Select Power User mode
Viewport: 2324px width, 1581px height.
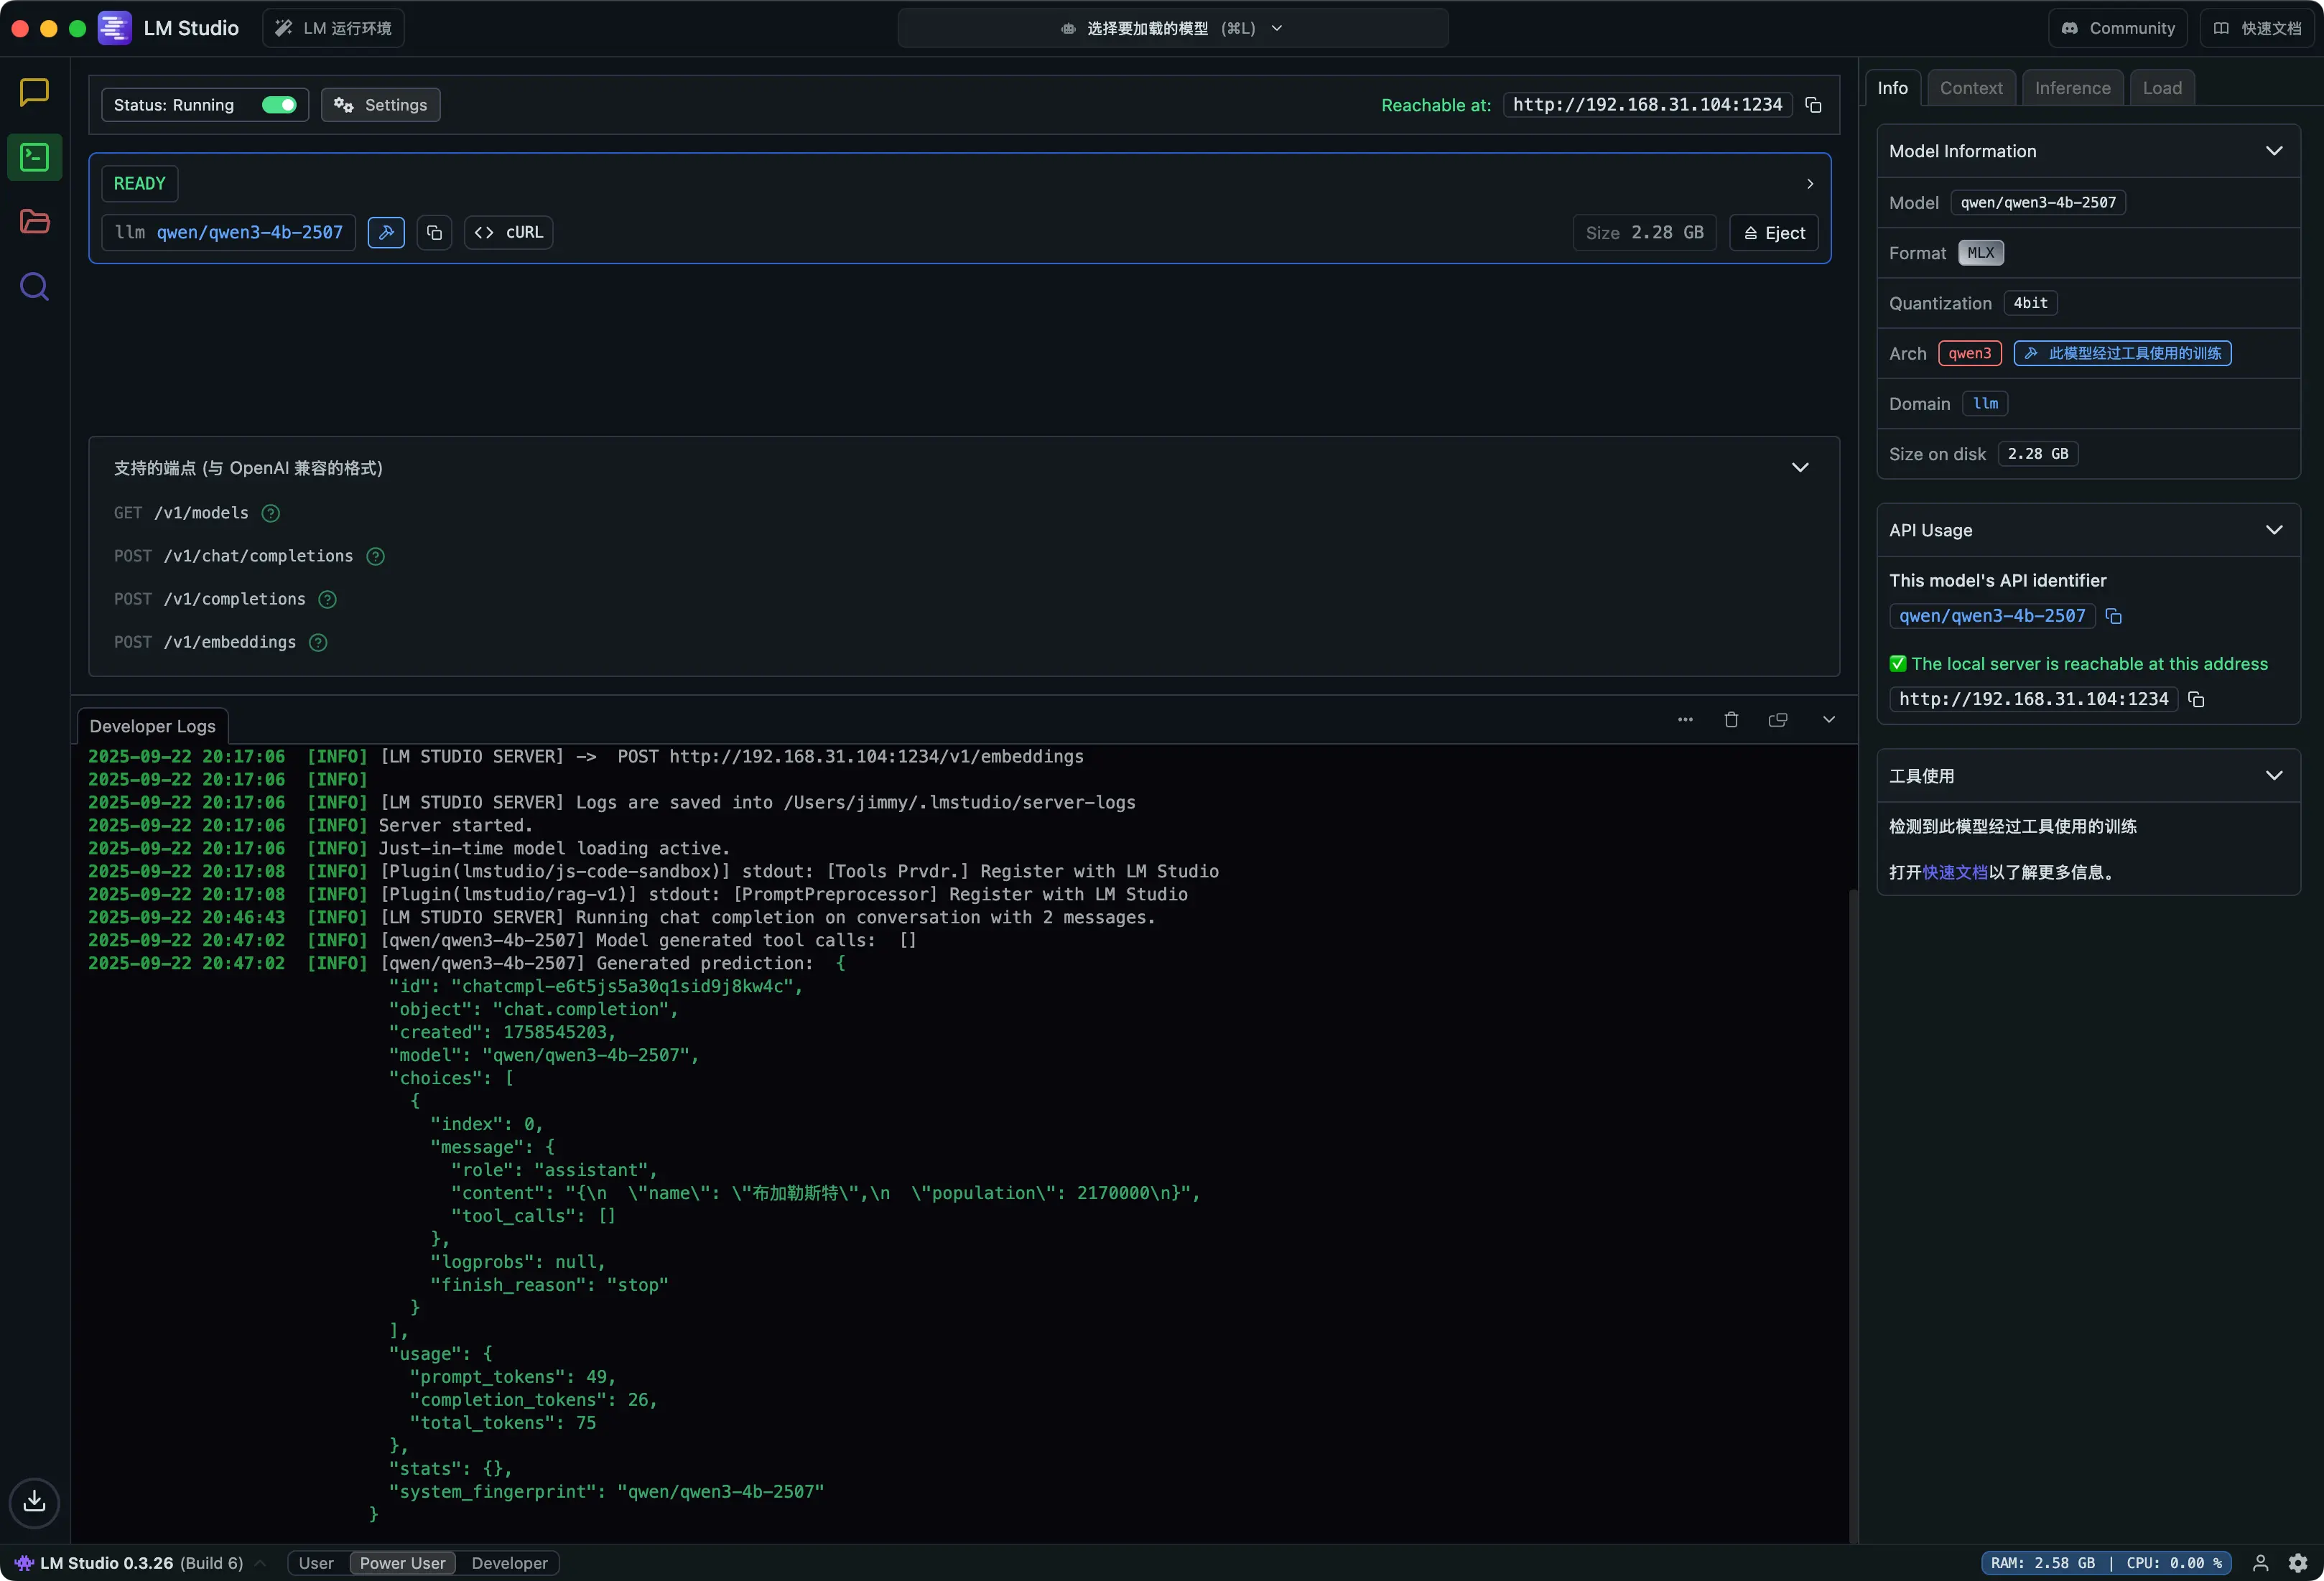click(x=402, y=1563)
